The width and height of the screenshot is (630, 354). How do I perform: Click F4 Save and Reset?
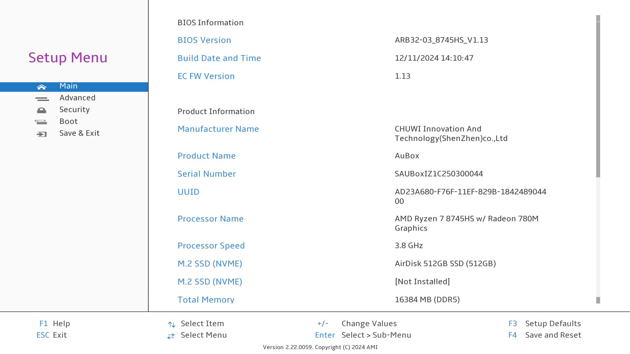pyautogui.click(x=544, y=335)
